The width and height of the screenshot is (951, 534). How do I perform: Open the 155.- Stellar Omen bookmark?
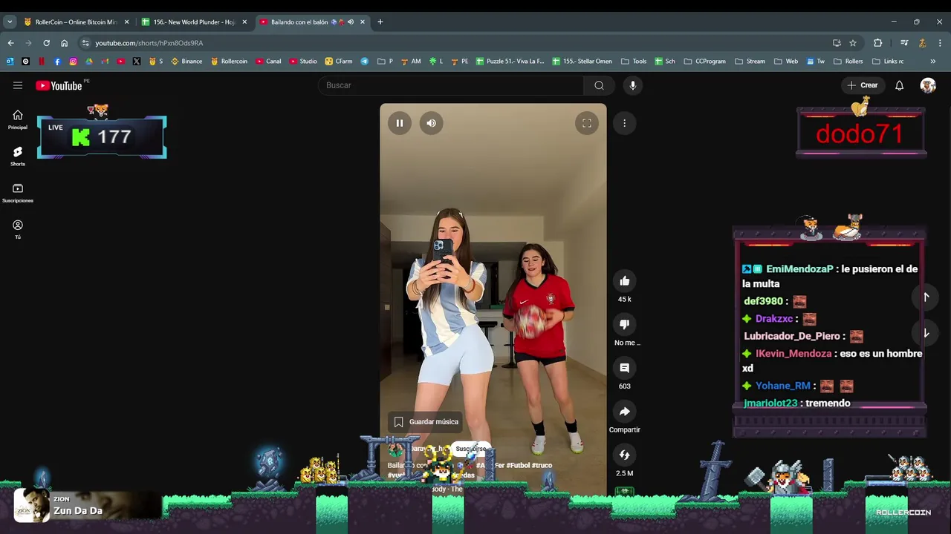(582, 61)
